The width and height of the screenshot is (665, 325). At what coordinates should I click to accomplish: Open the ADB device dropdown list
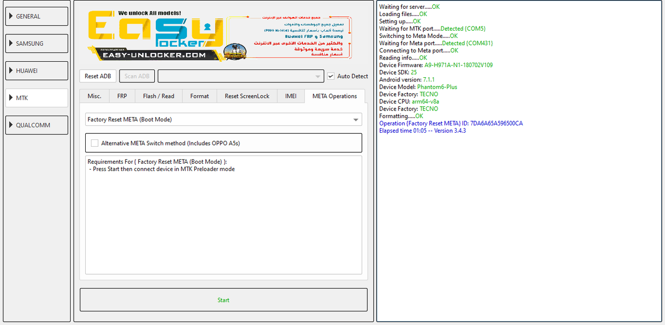point(241,76)
